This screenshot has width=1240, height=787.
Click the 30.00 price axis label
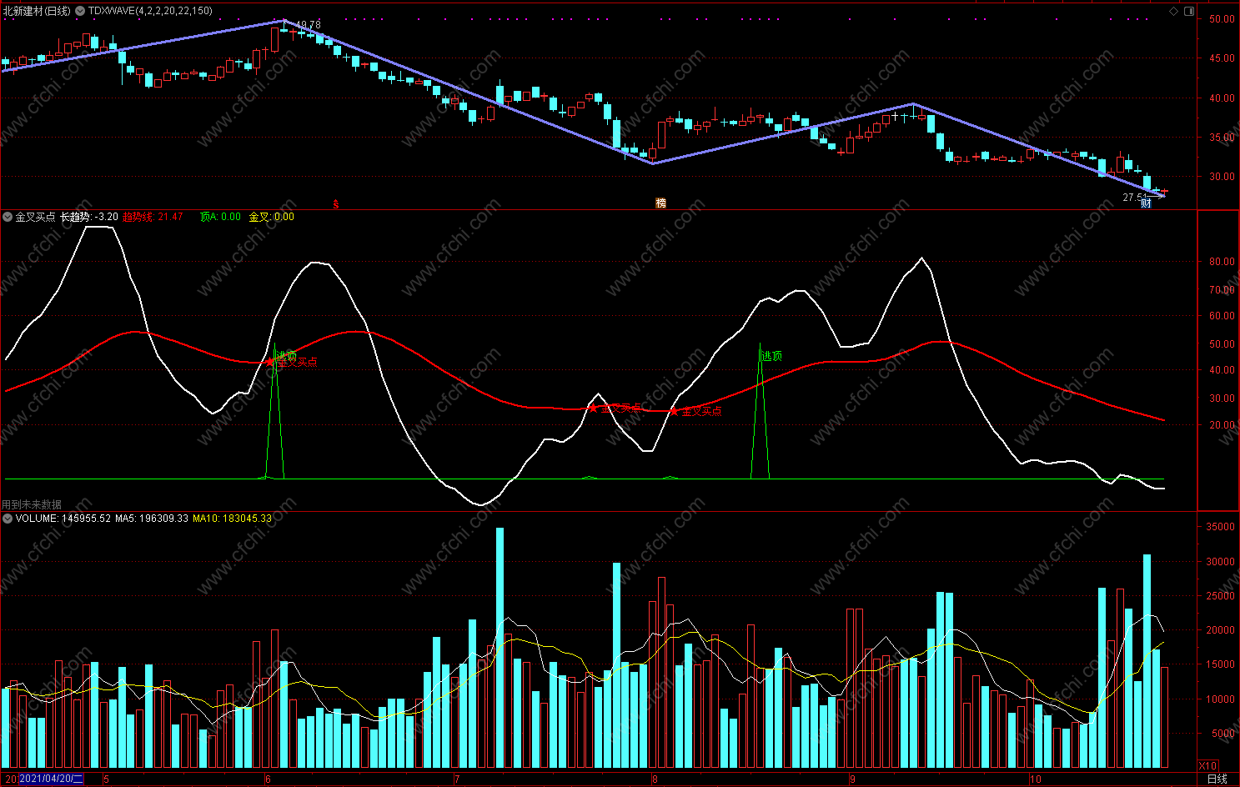(x=1222, y=177)
